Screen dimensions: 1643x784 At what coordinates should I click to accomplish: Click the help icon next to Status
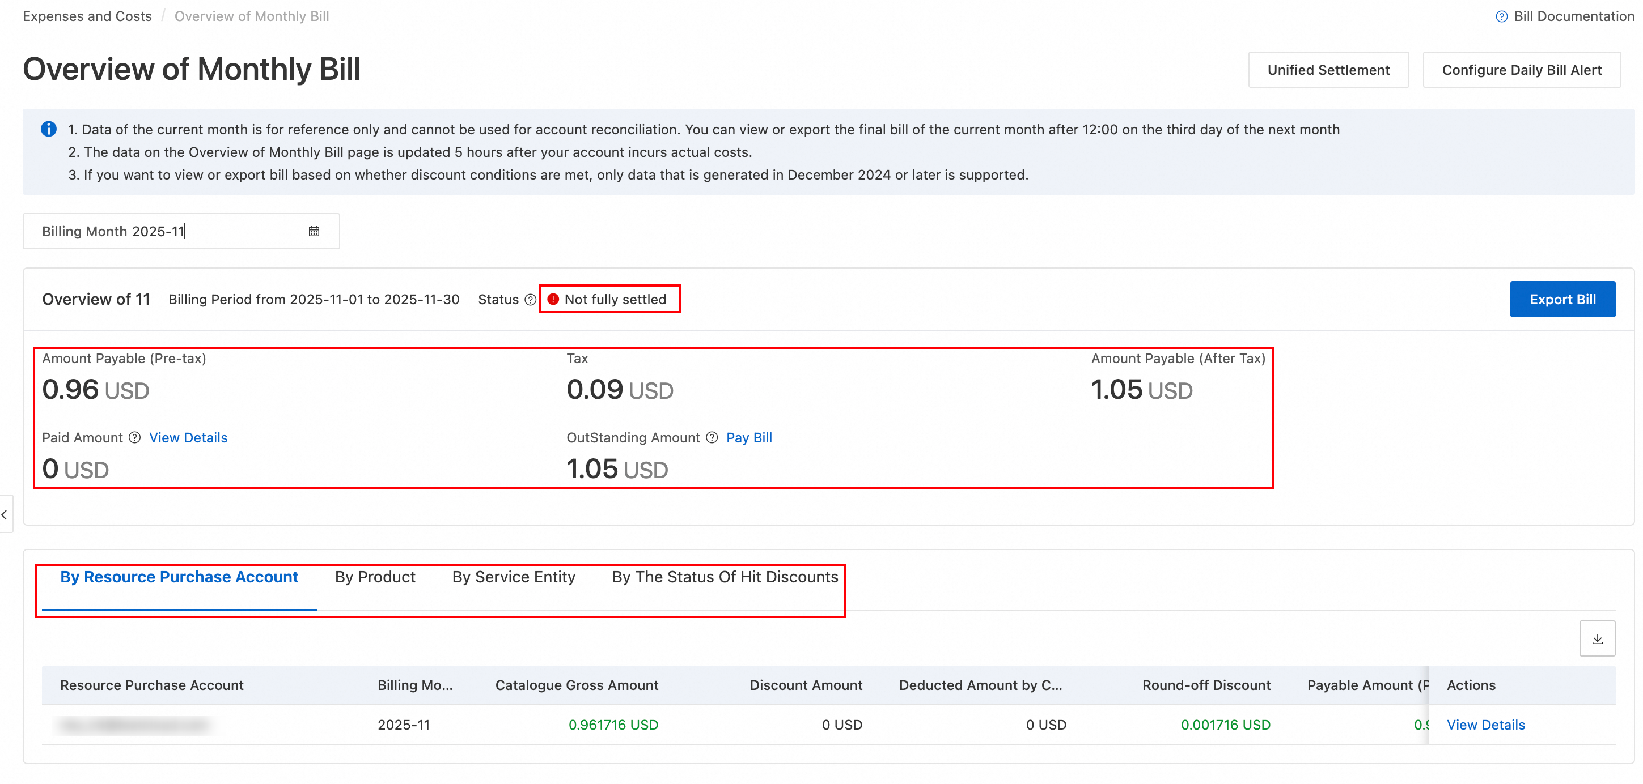530,300
